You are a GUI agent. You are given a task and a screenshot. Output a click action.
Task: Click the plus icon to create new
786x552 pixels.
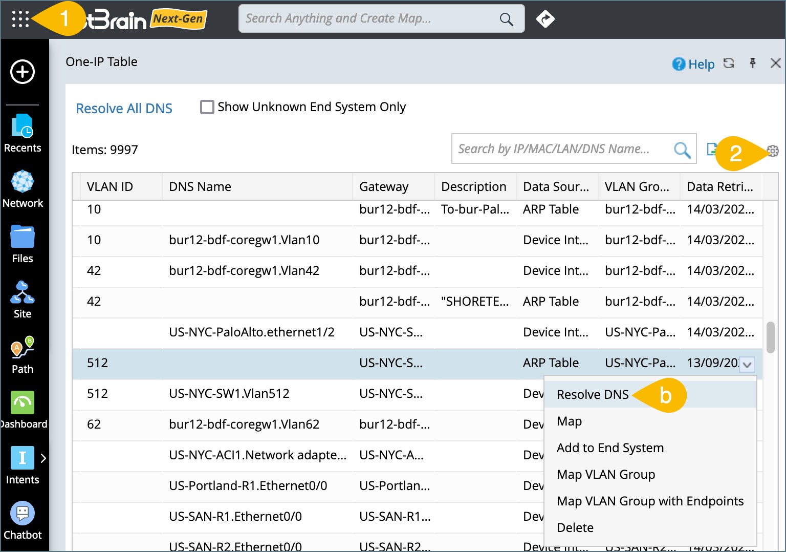[23, 72]
